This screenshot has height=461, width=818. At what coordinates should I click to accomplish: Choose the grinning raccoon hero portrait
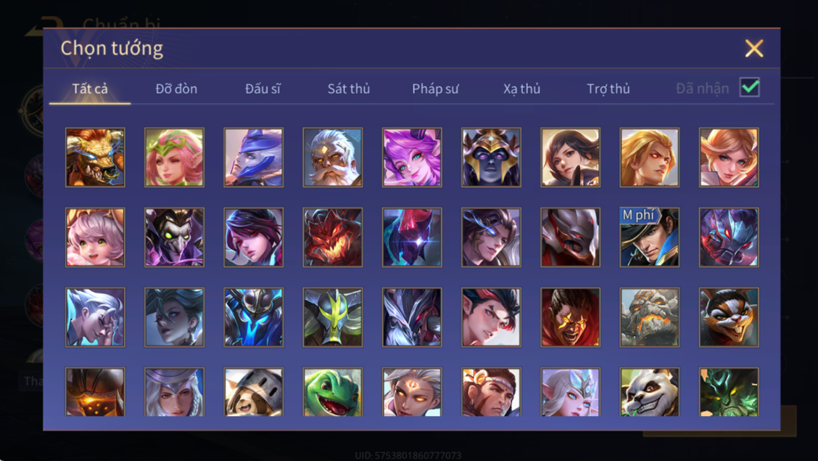(729, 317)
